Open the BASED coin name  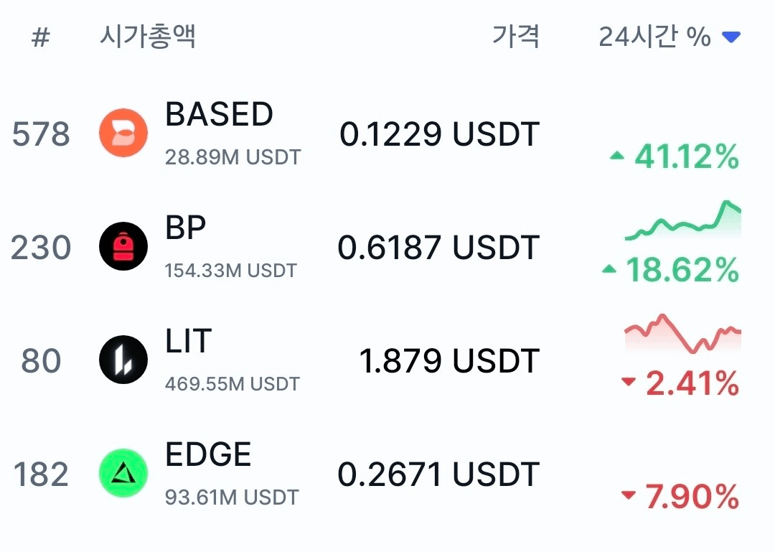tap(219, 114)
